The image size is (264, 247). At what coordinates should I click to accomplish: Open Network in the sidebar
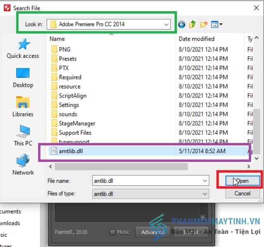click(23, 165)
